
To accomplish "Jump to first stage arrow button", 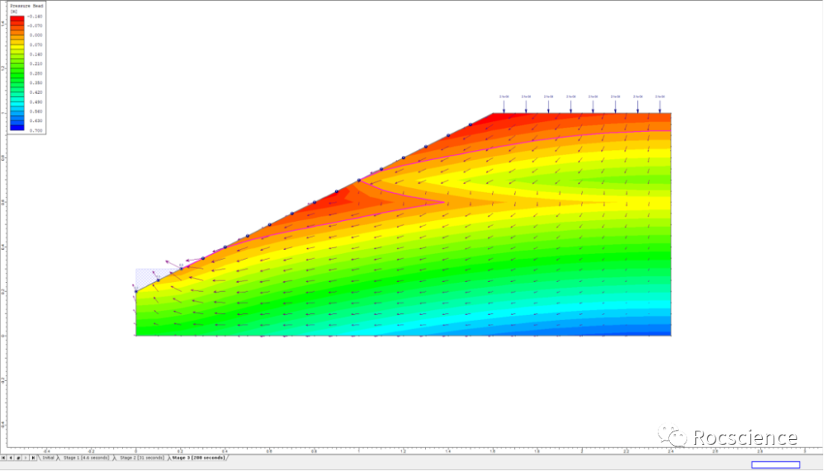I will [4, 457].
